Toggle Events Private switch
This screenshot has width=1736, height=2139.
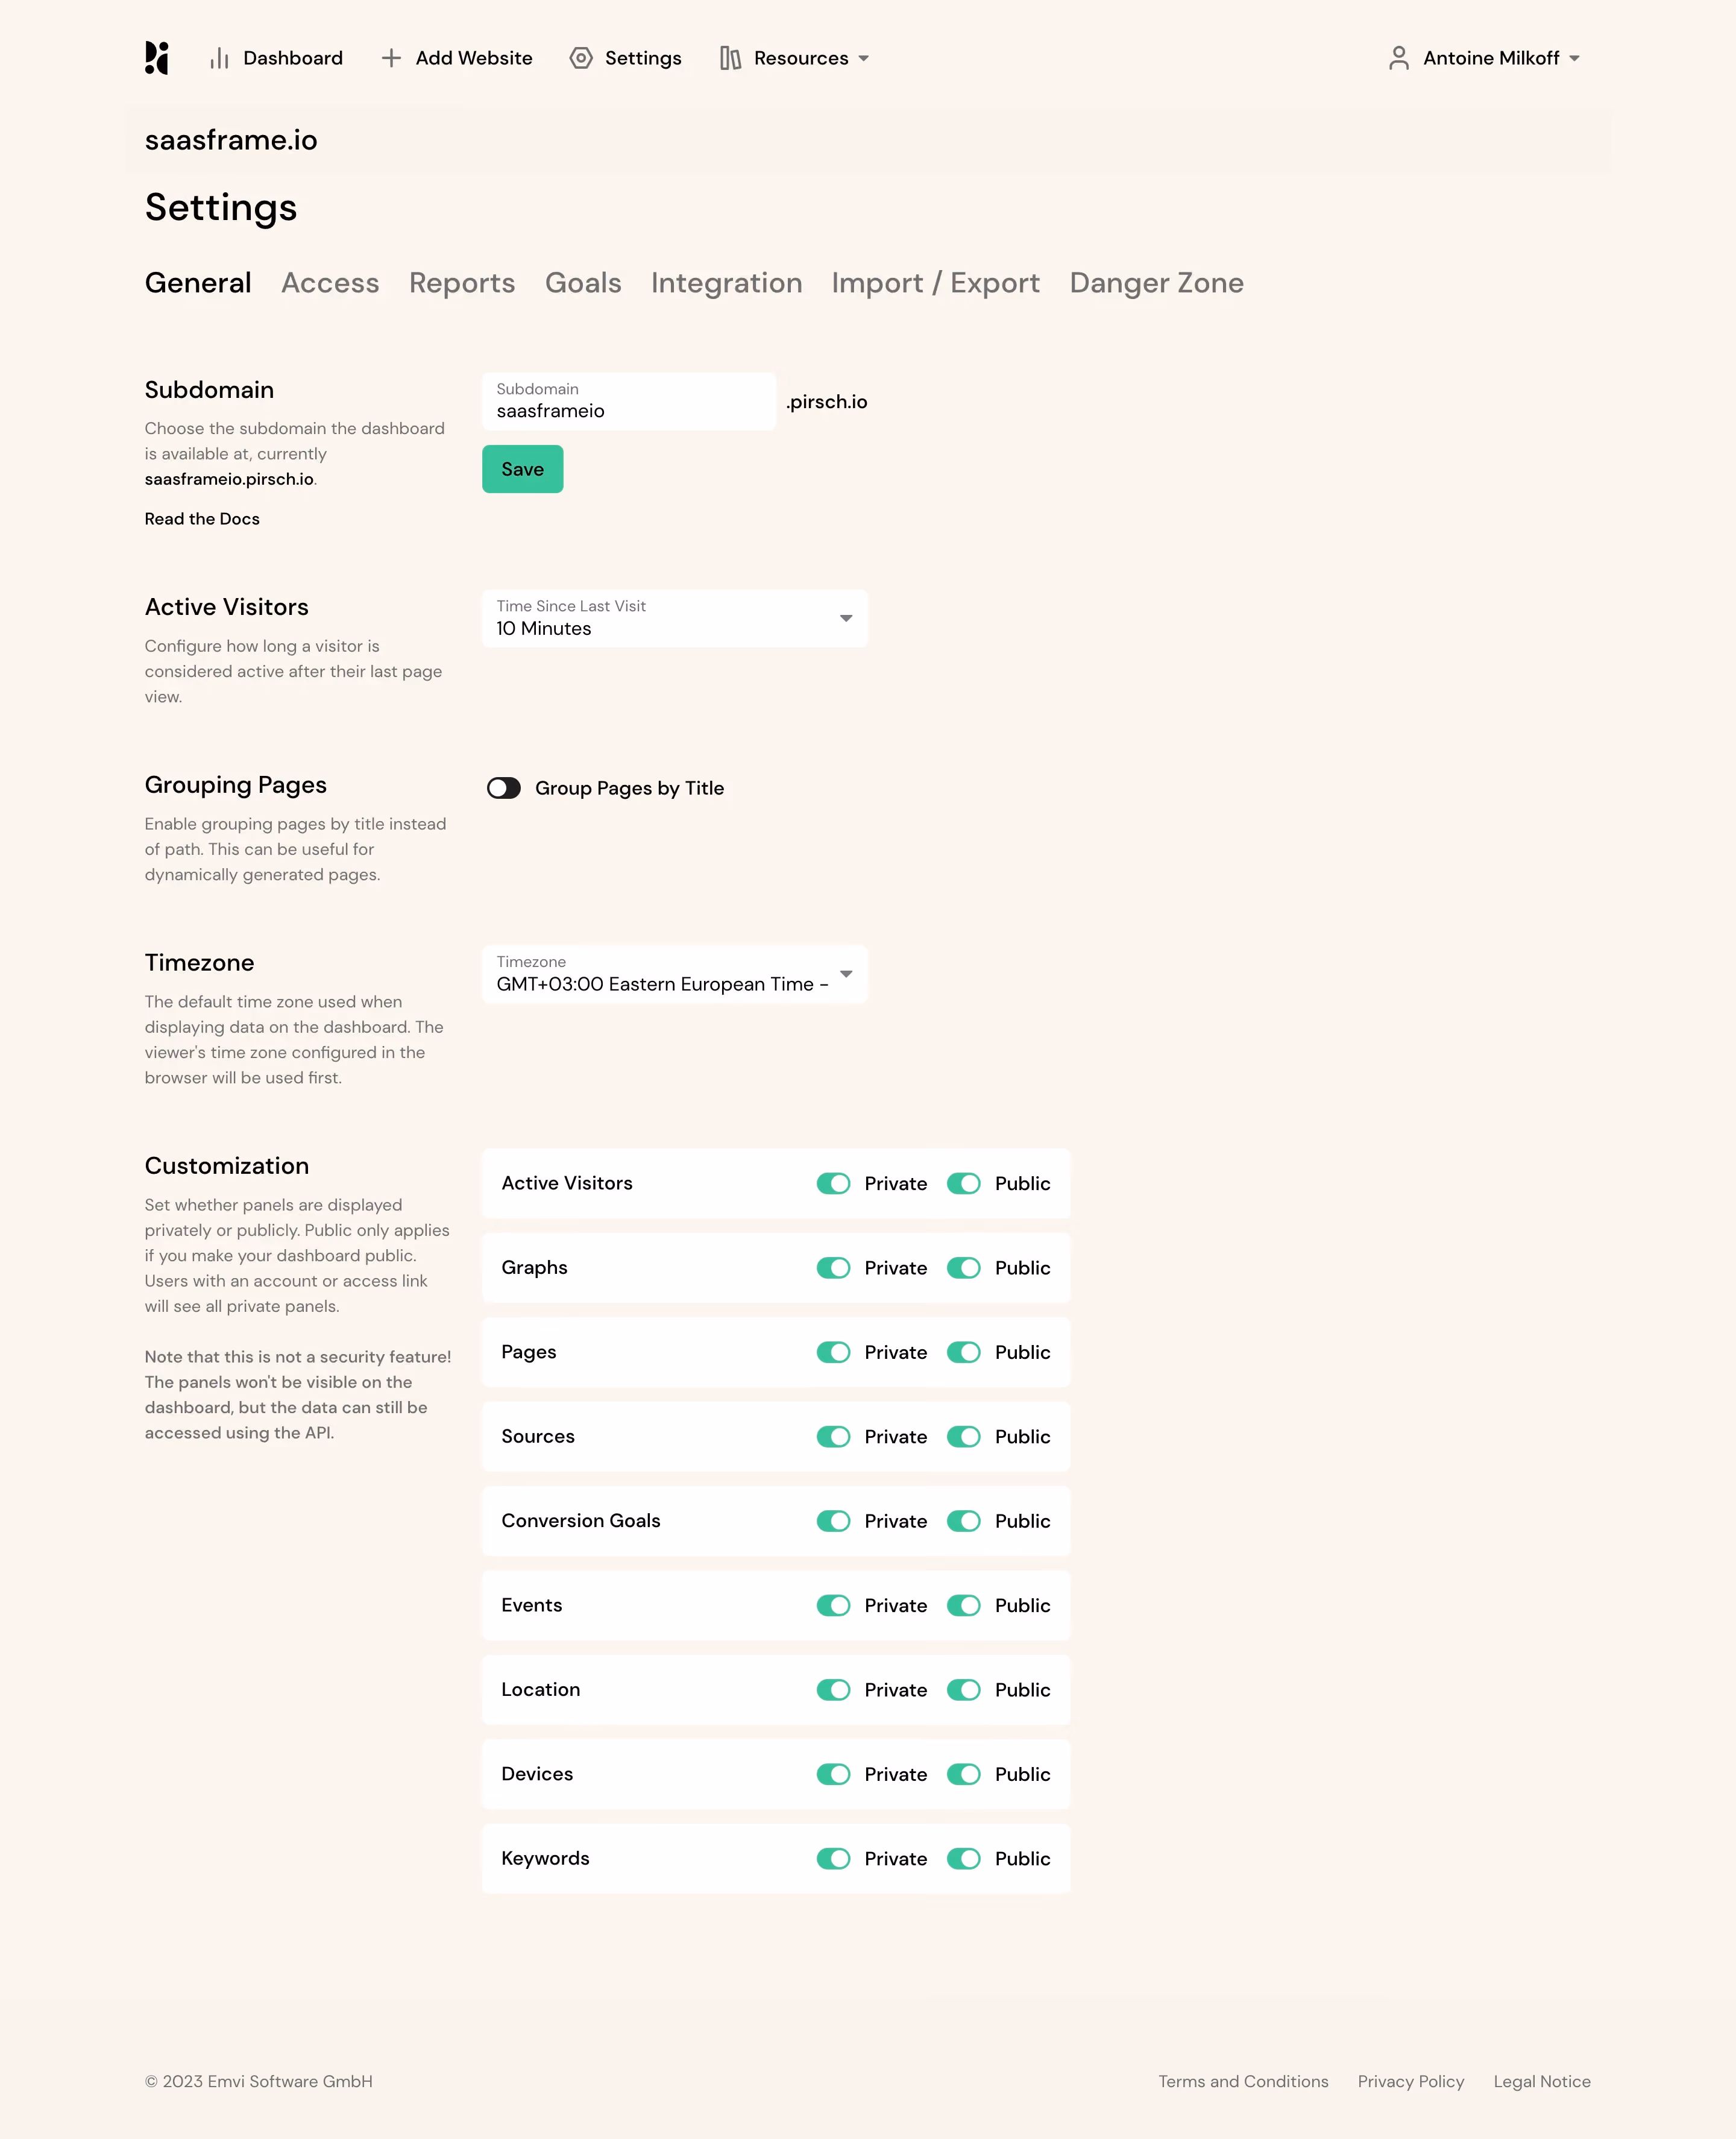(x=833, y=1605)
